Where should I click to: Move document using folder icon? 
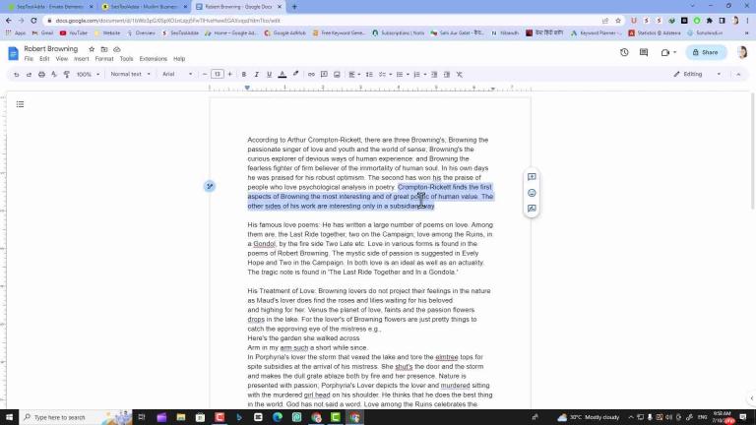click(x=104, y=49)
